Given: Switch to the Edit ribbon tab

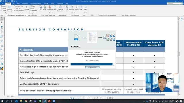Looking at the screenshot, I should click(x=14, y=4).
